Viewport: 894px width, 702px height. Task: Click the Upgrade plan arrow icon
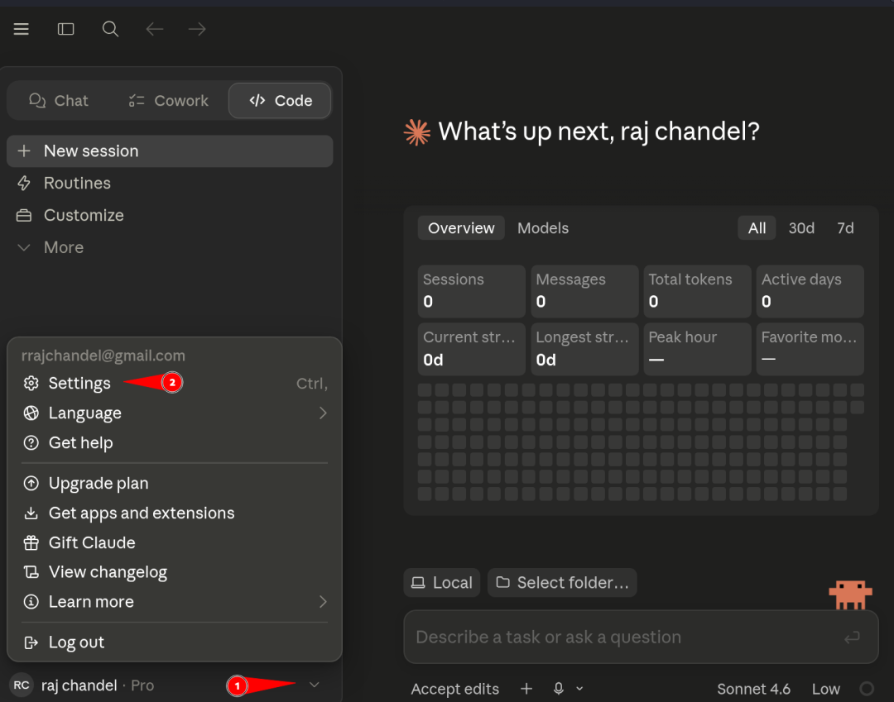pyautogui.click(x=31, y=484)
